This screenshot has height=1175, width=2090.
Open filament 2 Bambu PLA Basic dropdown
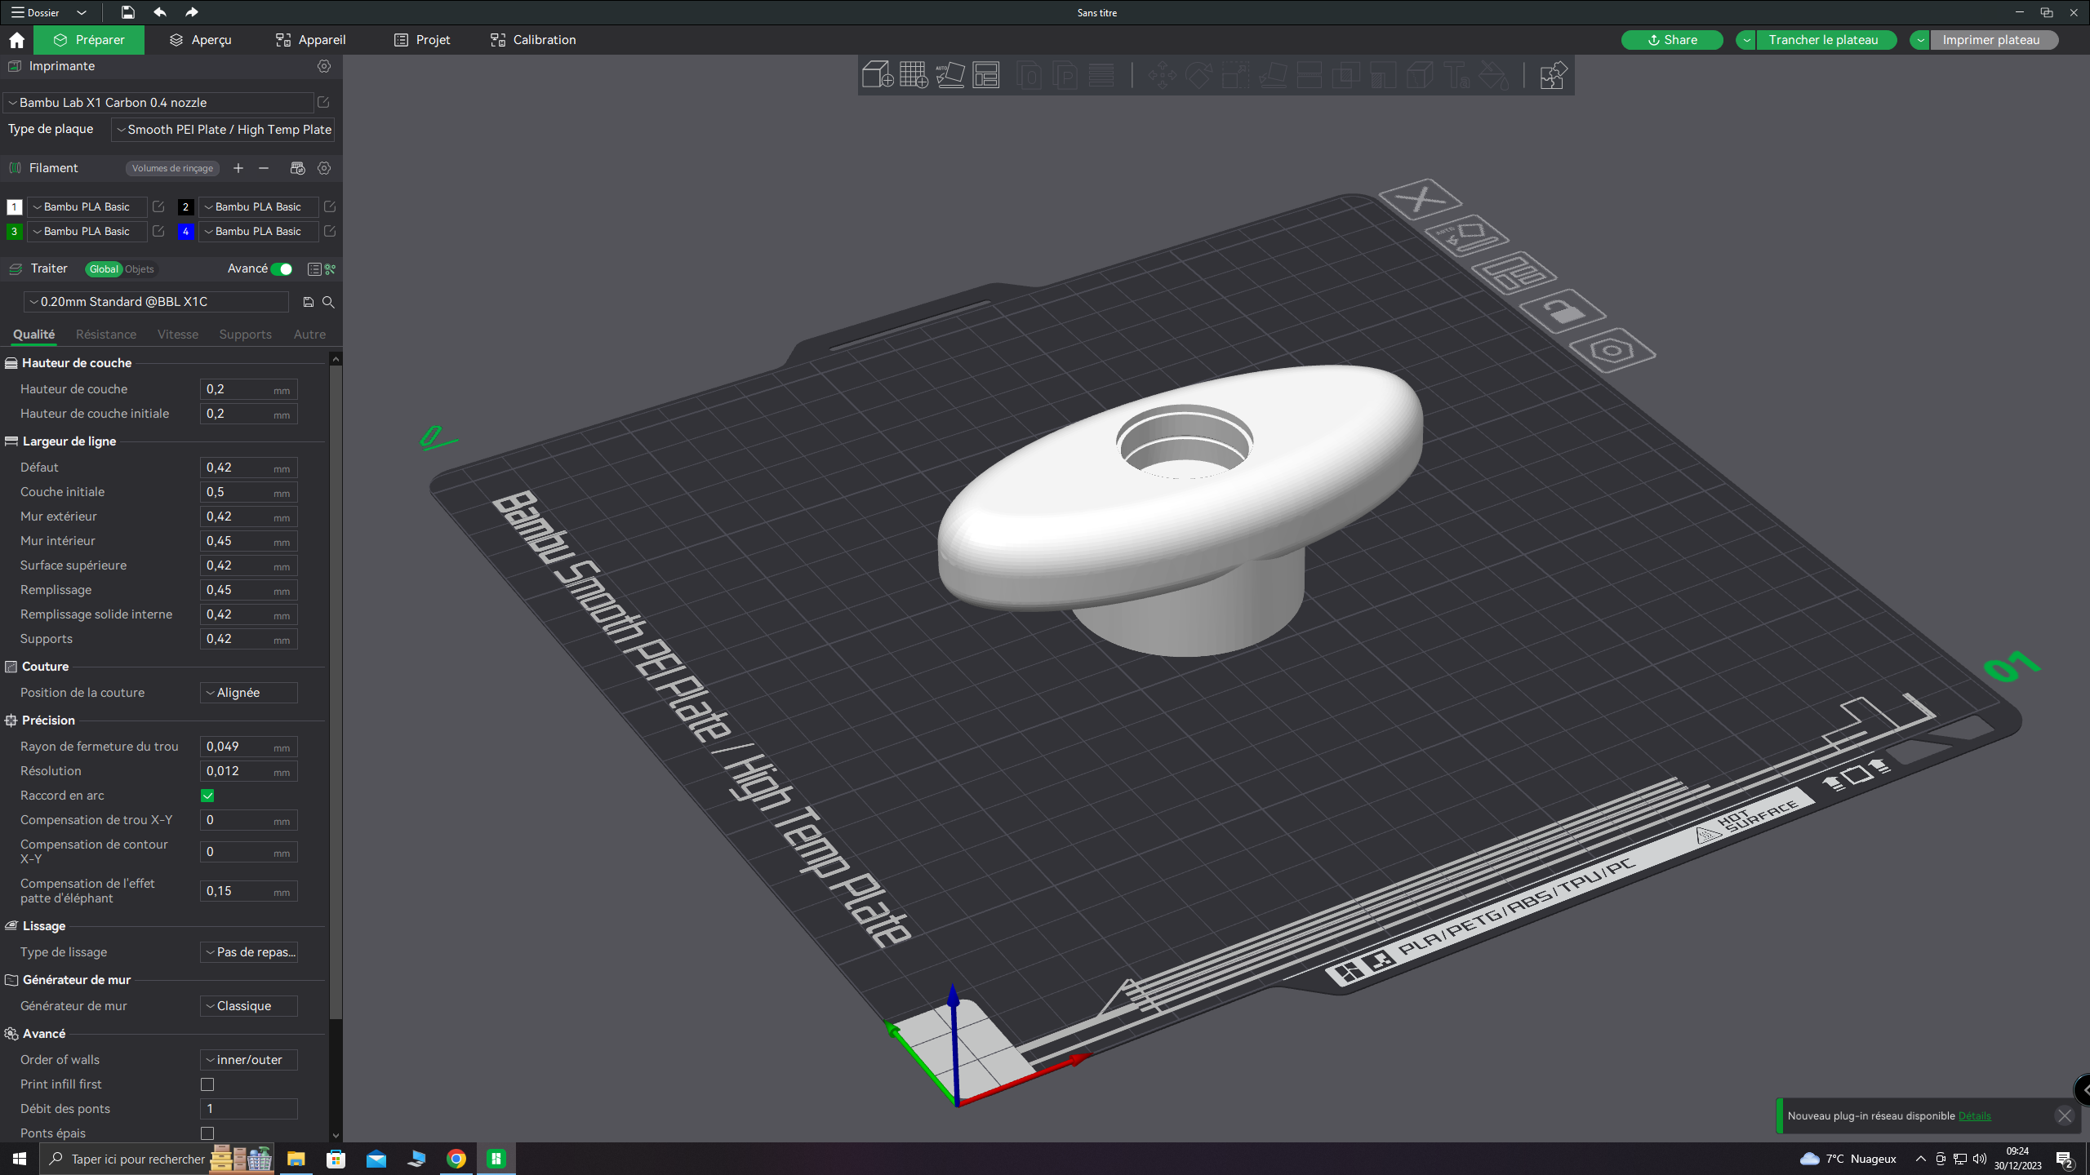tap(258, 206)
